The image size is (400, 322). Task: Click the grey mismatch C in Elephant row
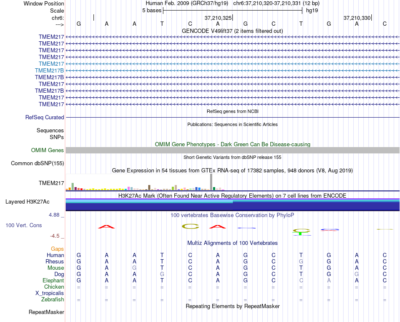[301, 280]
